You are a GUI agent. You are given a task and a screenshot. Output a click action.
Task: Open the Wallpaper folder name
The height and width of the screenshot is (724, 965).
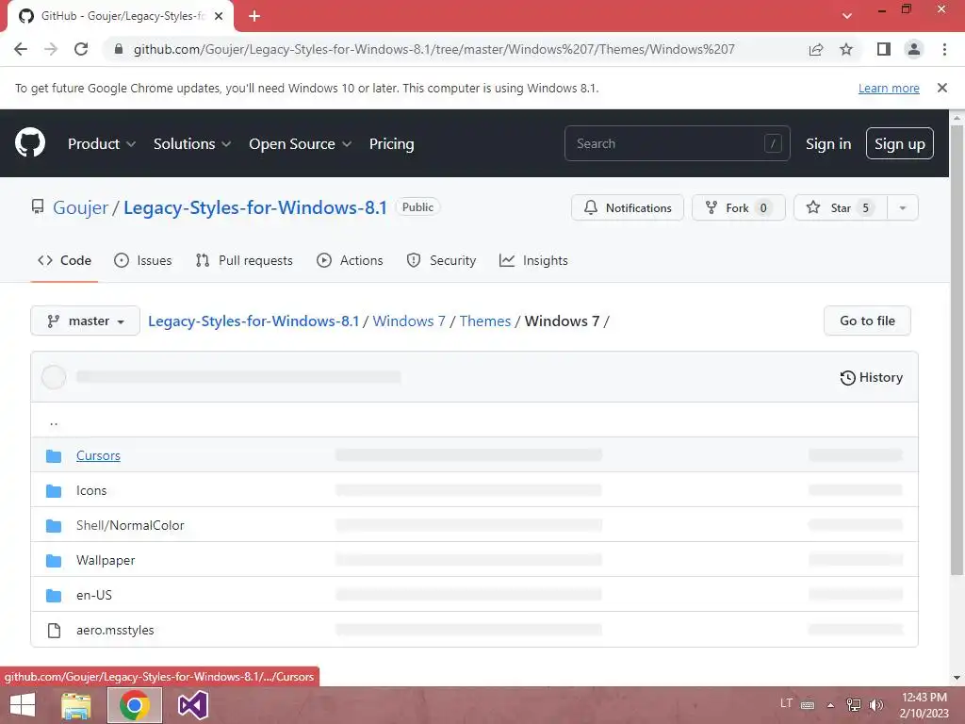click(106, 560)
